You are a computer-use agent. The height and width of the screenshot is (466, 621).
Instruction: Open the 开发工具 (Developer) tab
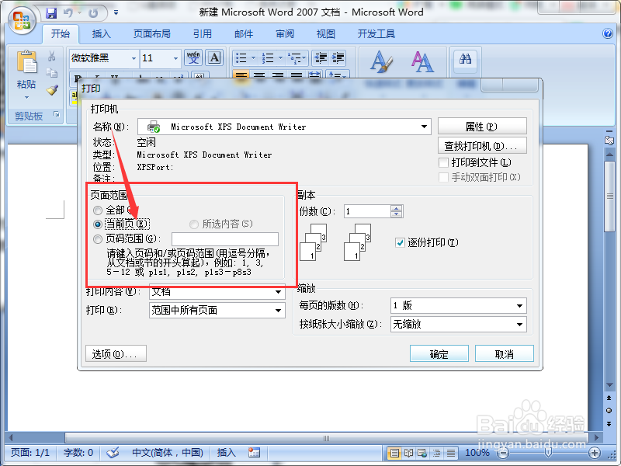click(376, 33)
